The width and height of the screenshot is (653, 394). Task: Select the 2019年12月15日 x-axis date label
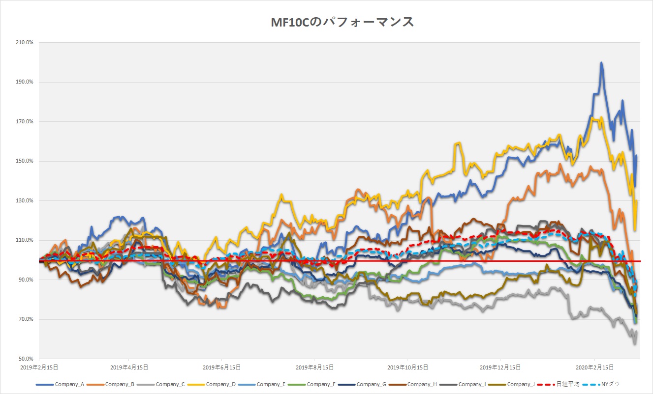click(x=500, y=367)
